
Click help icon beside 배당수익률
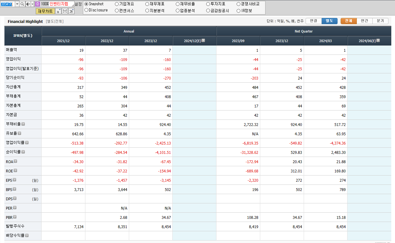27,236
